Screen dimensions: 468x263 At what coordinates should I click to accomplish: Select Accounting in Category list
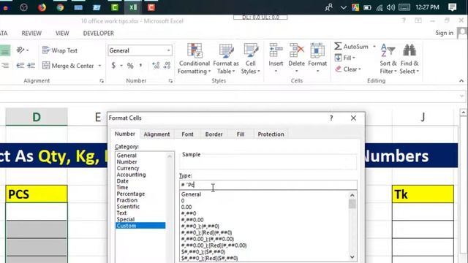pyautogui.click(x=131, y=175)
